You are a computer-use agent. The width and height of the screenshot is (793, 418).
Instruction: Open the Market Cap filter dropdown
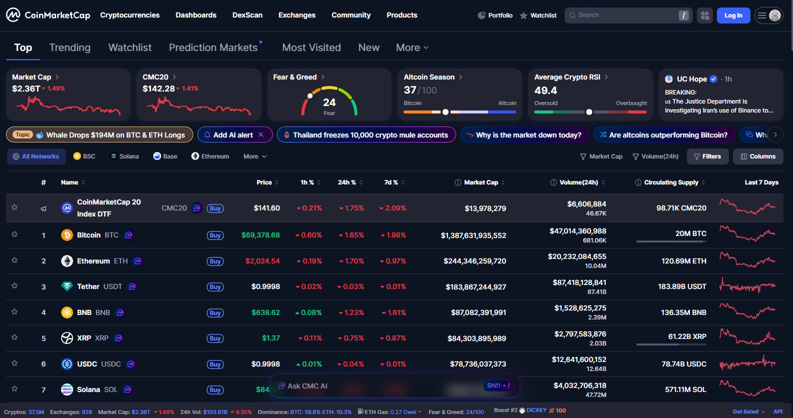point(601,156)
